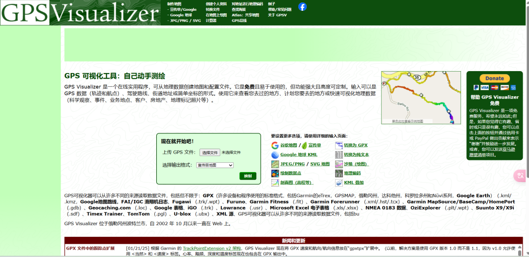Click the 选择文件 upload button

210,153
